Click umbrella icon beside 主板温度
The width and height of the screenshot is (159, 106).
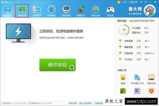coord(120,41)
